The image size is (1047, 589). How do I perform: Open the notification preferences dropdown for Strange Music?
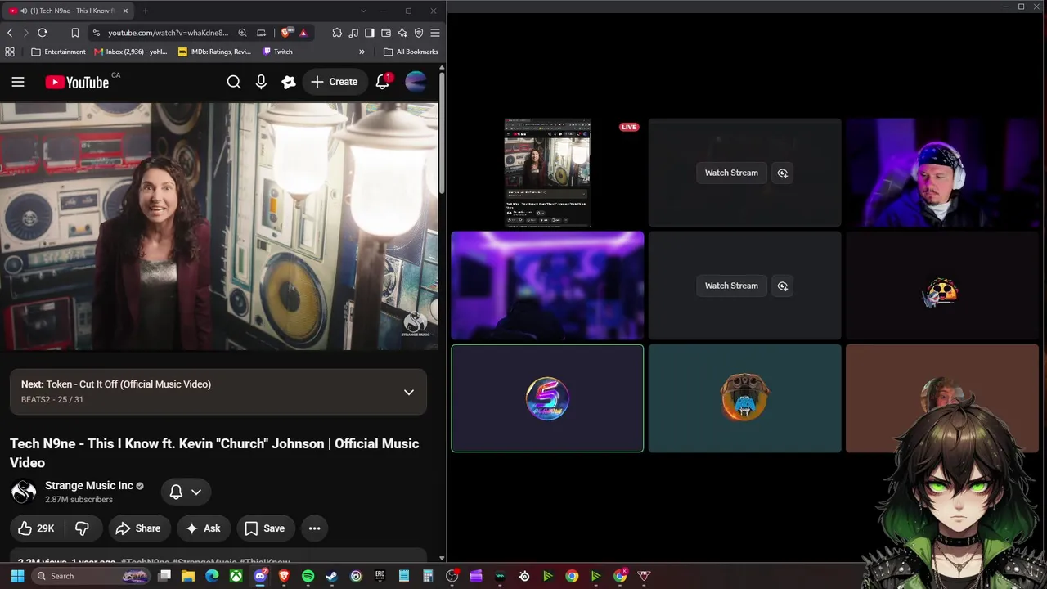coord(186,492)
